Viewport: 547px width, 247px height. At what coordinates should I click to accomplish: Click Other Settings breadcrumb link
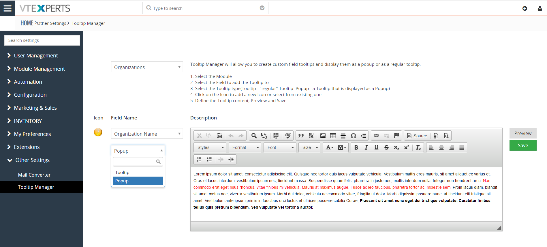tap(52, 23)
